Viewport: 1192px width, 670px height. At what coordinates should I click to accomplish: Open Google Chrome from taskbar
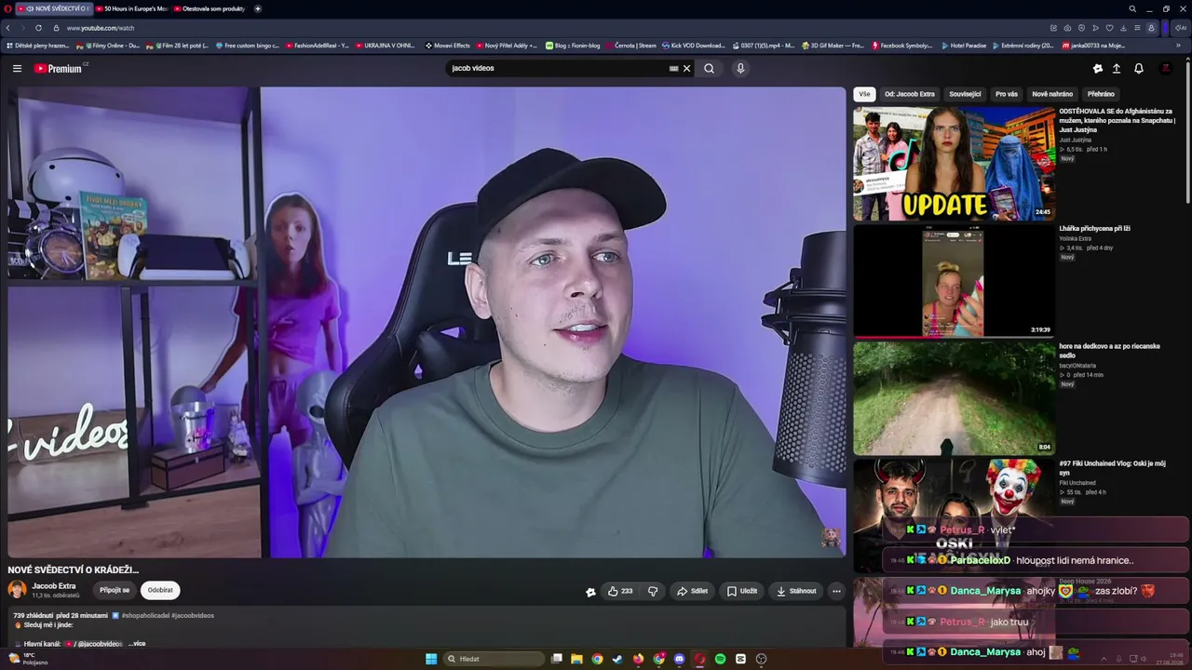pyautogui.click(x=597, y=659)
